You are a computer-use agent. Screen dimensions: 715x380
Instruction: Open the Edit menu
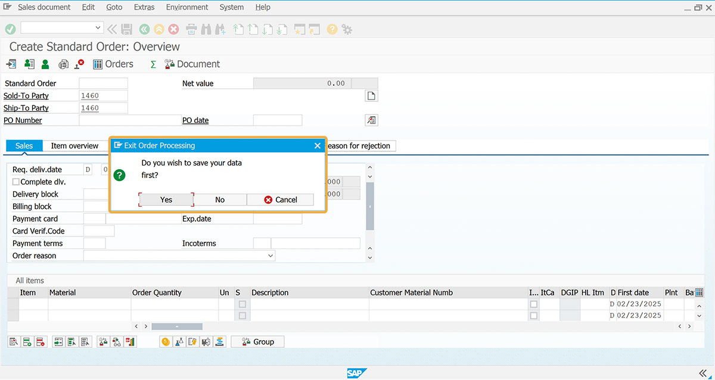pos(88,7)
